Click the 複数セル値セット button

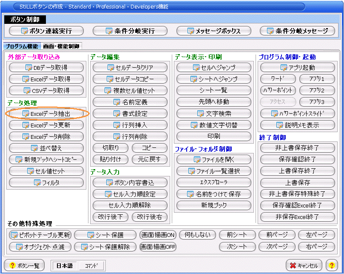130,90
